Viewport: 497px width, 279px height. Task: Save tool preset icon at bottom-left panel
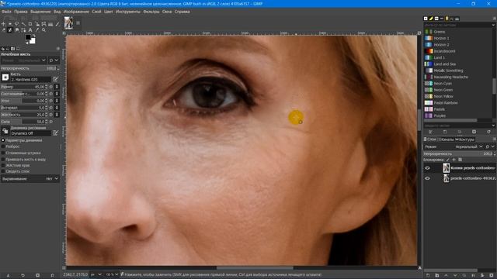point(8,275)
